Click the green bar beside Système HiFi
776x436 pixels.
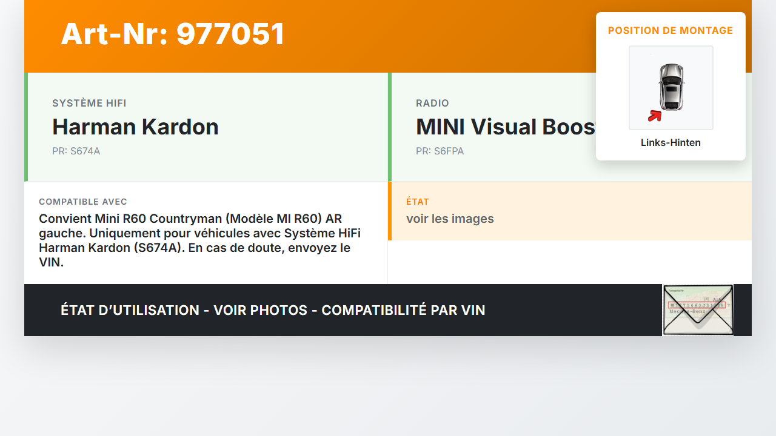(26, 127)
